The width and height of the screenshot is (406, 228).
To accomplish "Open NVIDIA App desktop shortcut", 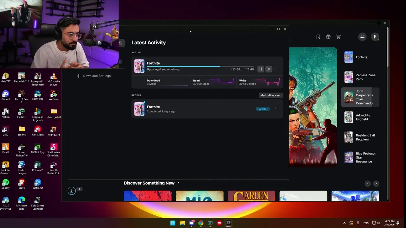I will coord(38,149).
